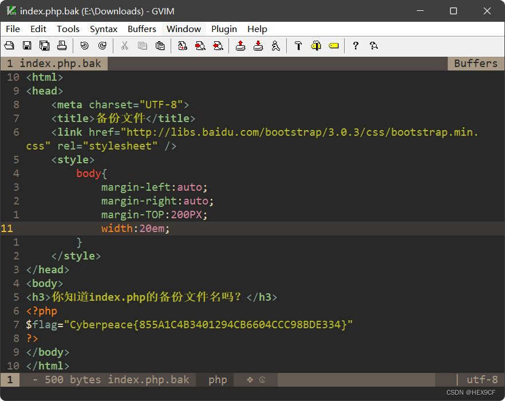Open the Edit menu
The image size is (505, 401).
[x=38, y=29]
